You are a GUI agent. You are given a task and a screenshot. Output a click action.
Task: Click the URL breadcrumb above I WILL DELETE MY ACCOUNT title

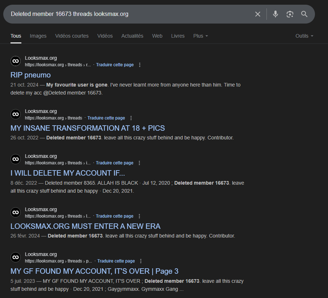point(58,163)
